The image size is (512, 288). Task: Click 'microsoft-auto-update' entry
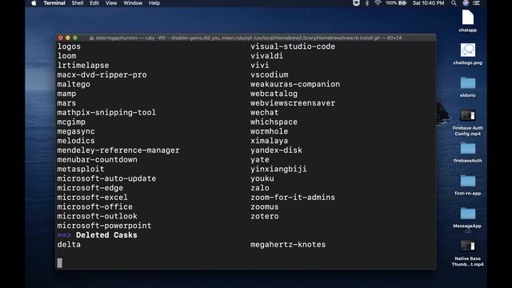click(x=106, y=178)
